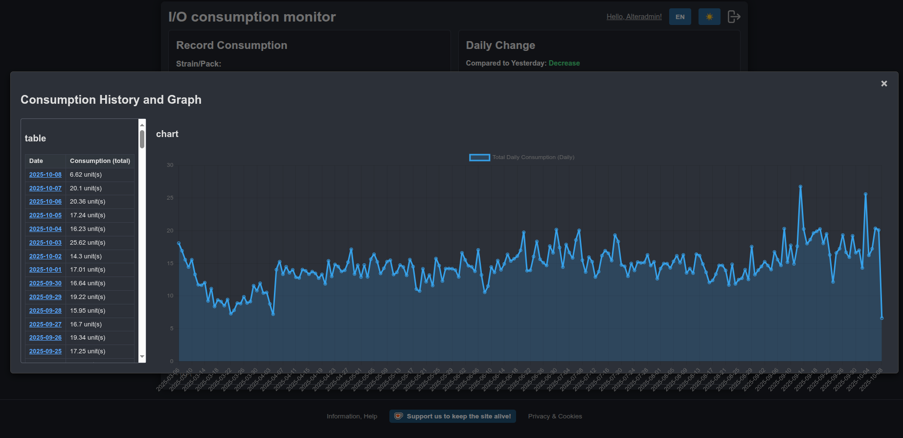Click the 2025-09-25 date link
This screenshot has height=438, width=903.
pyautogui.click(x=45, y=351)
